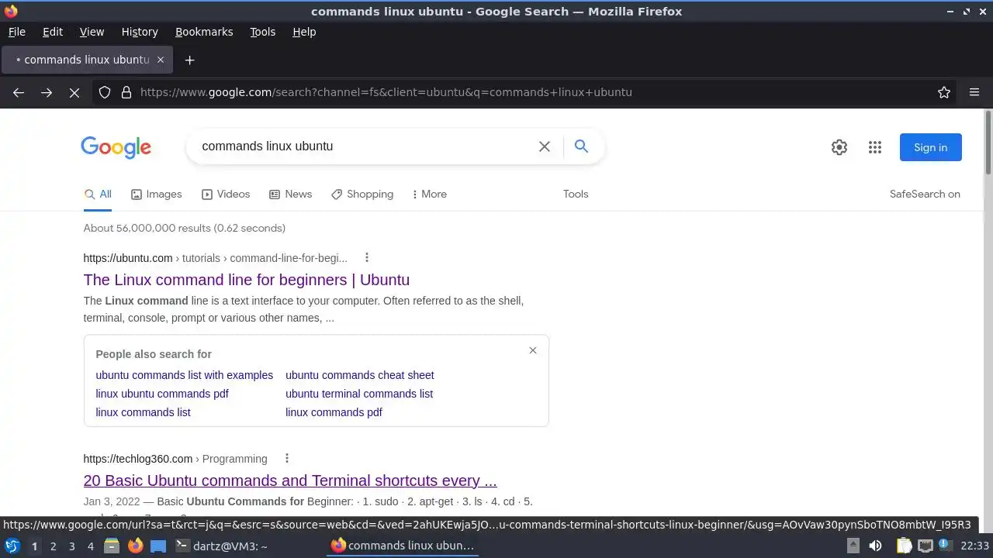Image resolution: width=993 pixels, height=558 pixels.
Task: Search ubuntu terminal commands list
Action: click(359, 394)
